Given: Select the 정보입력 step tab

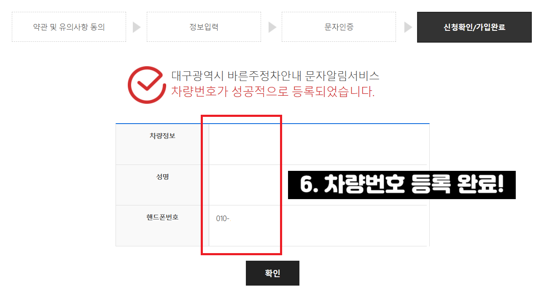Looking at the screenshot, I should click(x=204, y=27).
